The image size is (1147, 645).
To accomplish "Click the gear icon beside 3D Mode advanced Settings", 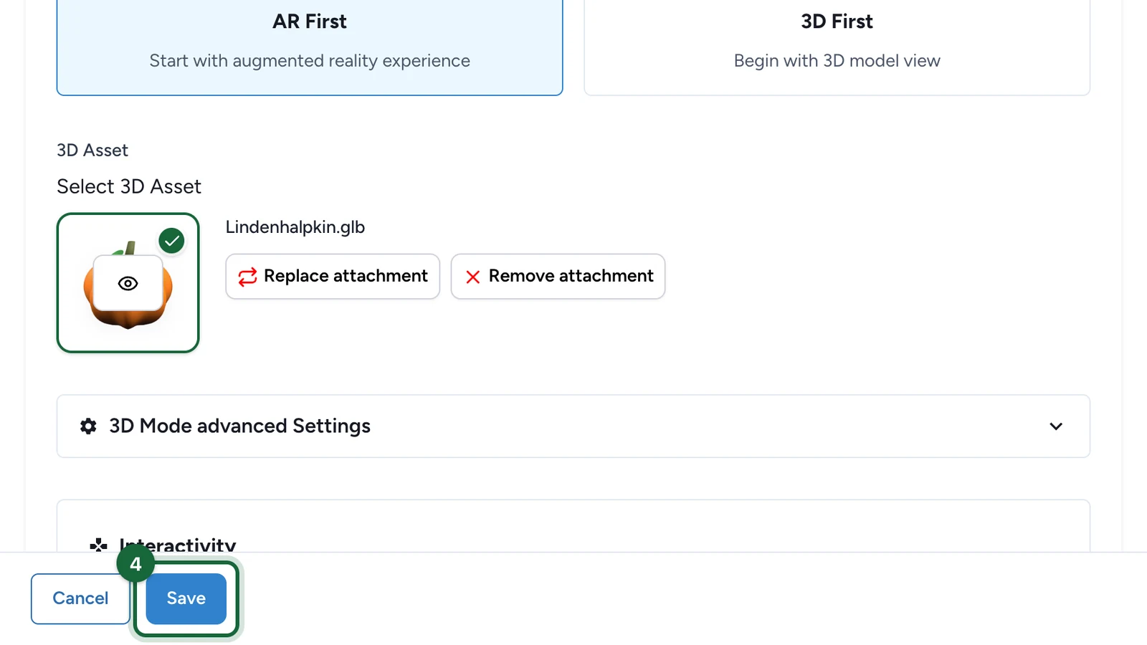I will click(x=88, y=426).
